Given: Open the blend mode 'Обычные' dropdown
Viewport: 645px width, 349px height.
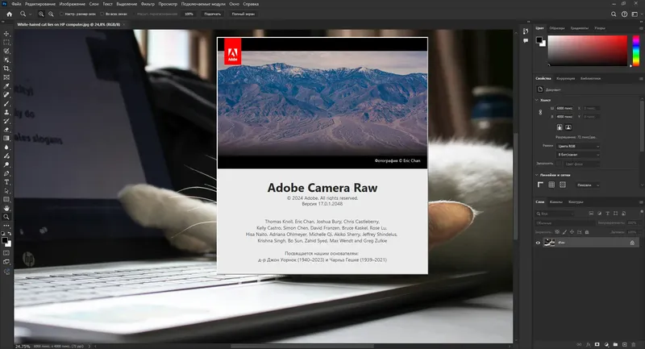Looking at the screenshot, I should [565, 222].
